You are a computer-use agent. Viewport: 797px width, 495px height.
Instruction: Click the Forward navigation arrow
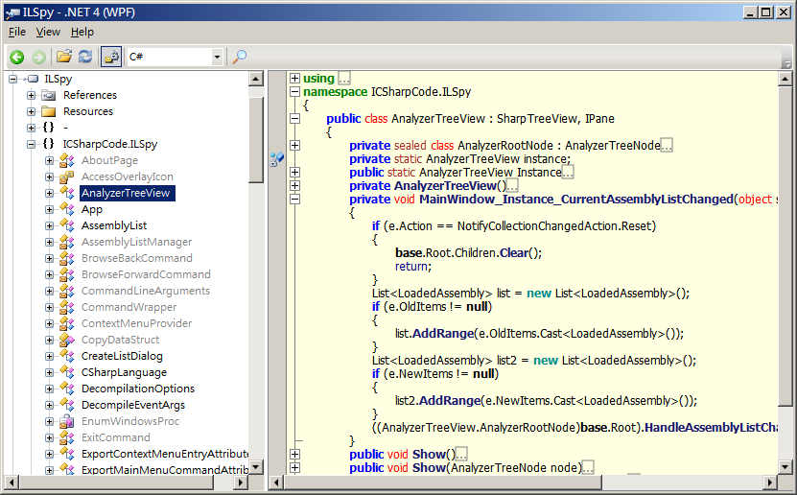pos(39,57)
